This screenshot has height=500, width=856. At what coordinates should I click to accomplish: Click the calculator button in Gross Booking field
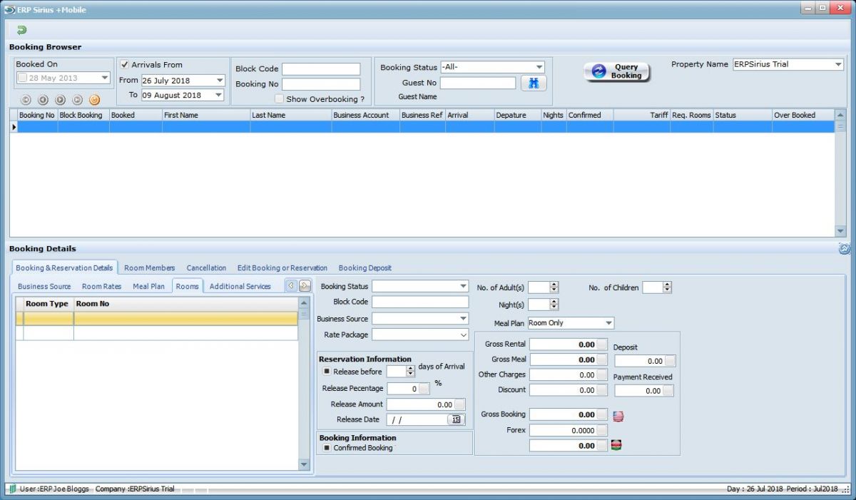click(602, 414)
